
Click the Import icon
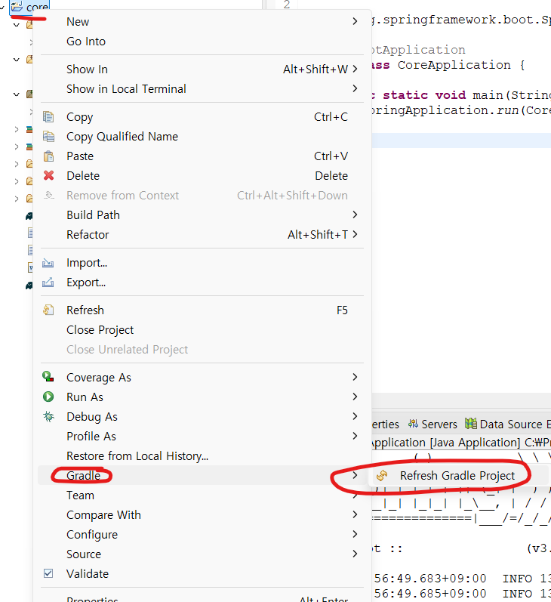tap(48, 263)
